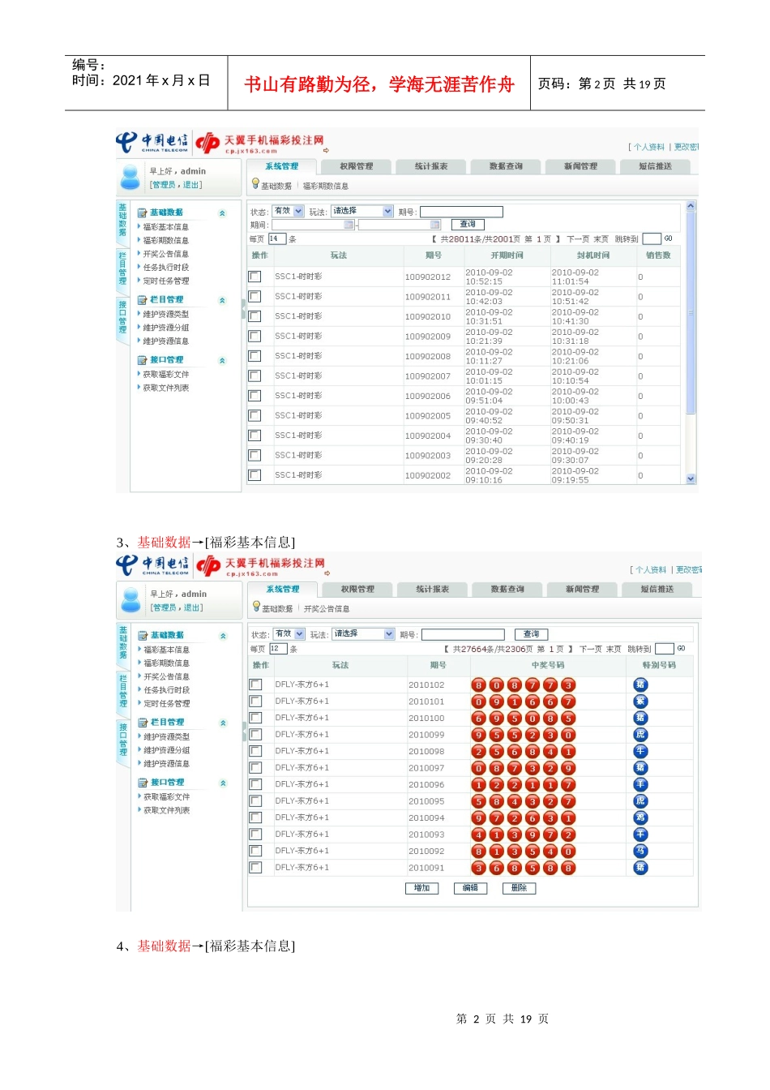Tick the checkbox for period 100902004
This screenshot has height=1090, width=770.
tap(255, 436)
